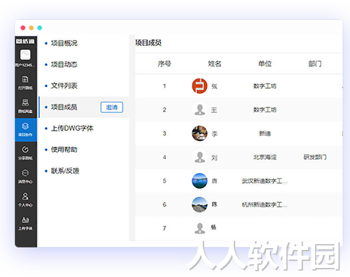The height and width of the screenshot is (277, 350).
Task: Click the 邀请 invite button
Action: click(112, 108)
